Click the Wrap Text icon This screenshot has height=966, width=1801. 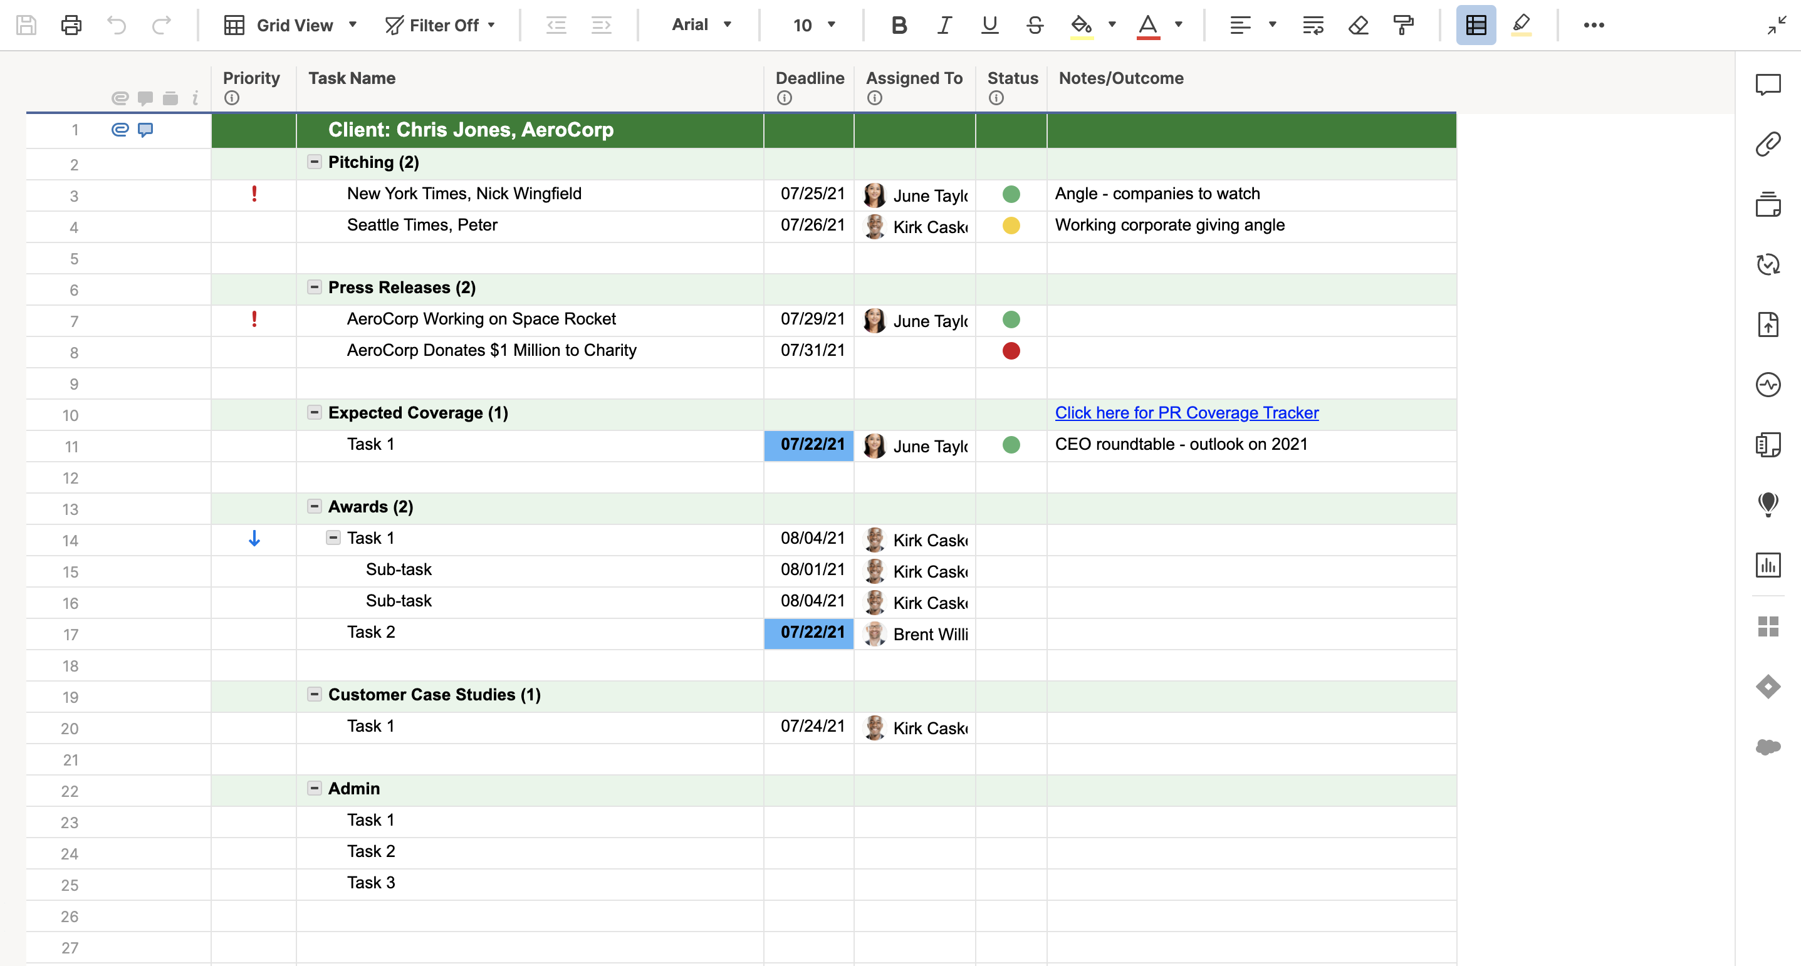(x=1312, y=25)
